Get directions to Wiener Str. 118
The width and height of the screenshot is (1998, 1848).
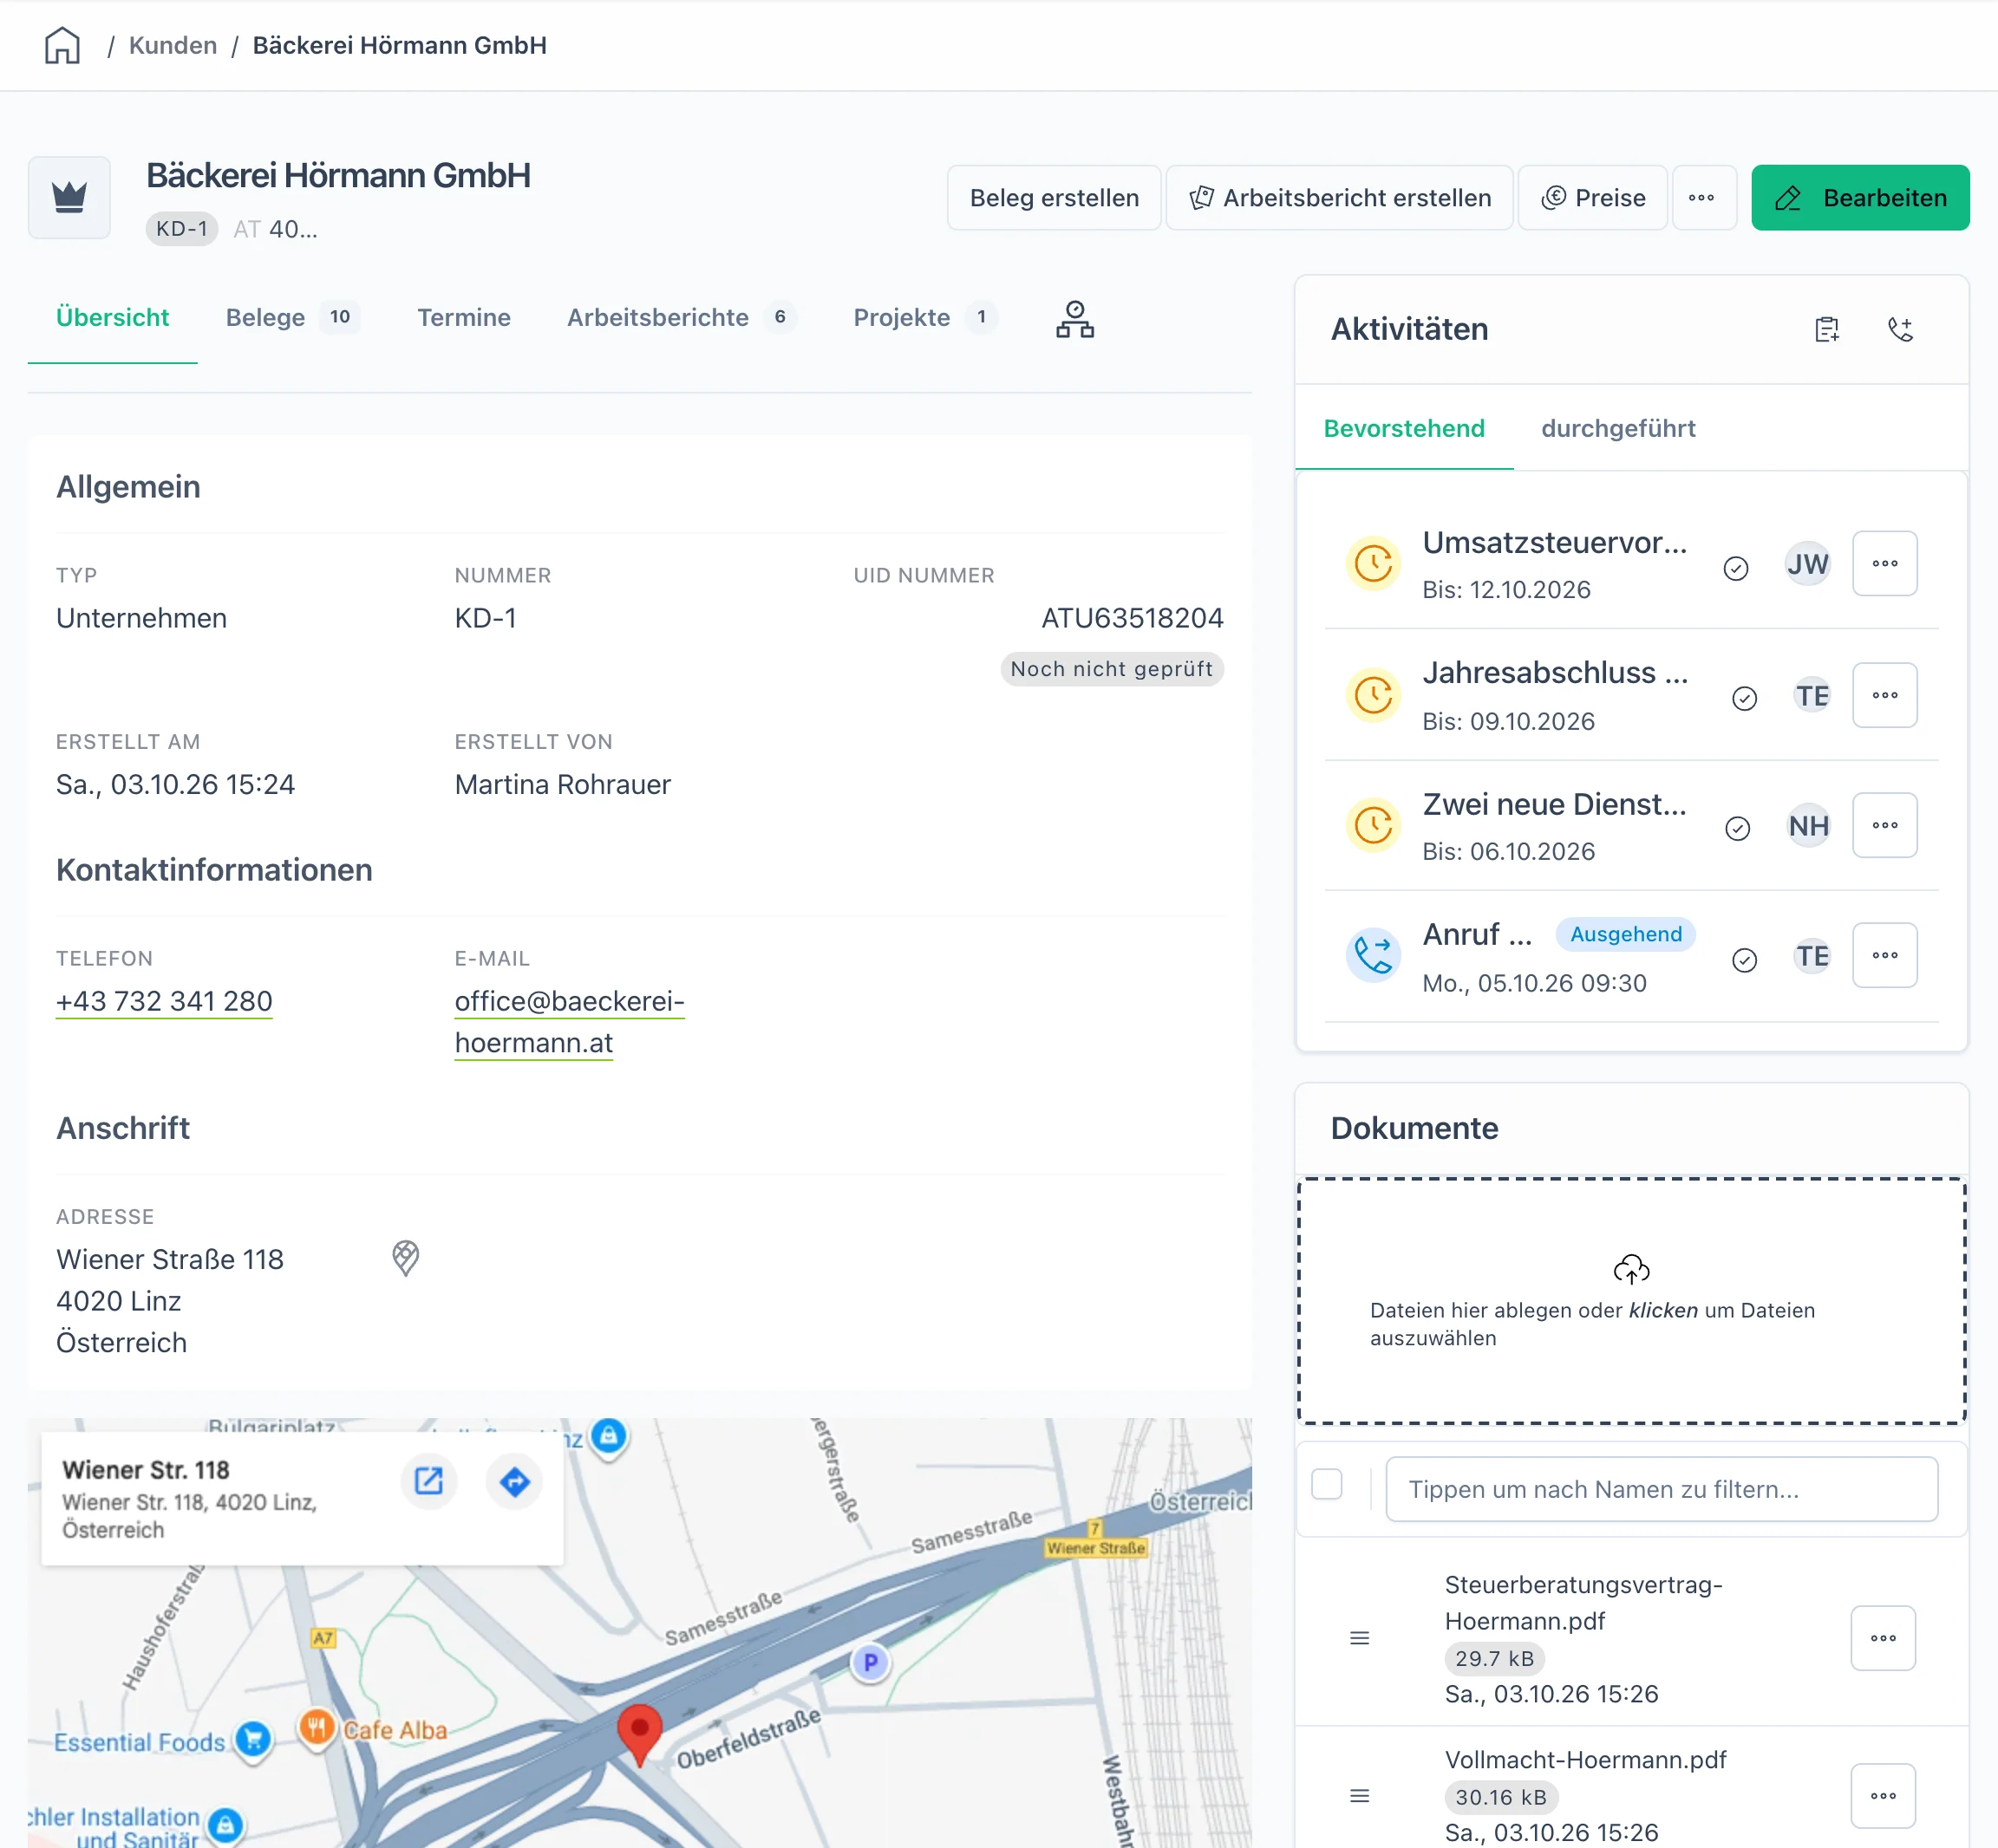[x=514, y=1481]
